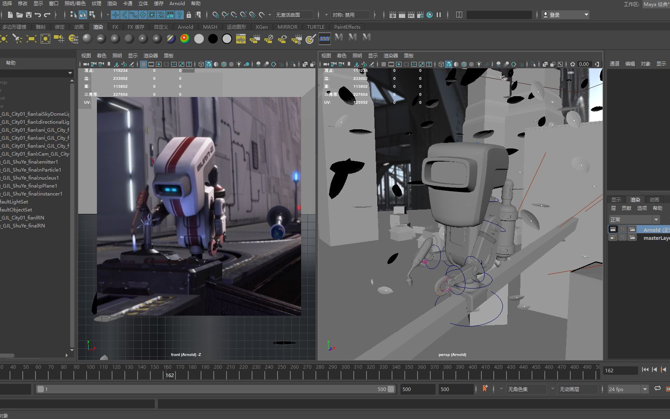
Task: Click 对象 in the channel box header
Action: click(646, 63)
